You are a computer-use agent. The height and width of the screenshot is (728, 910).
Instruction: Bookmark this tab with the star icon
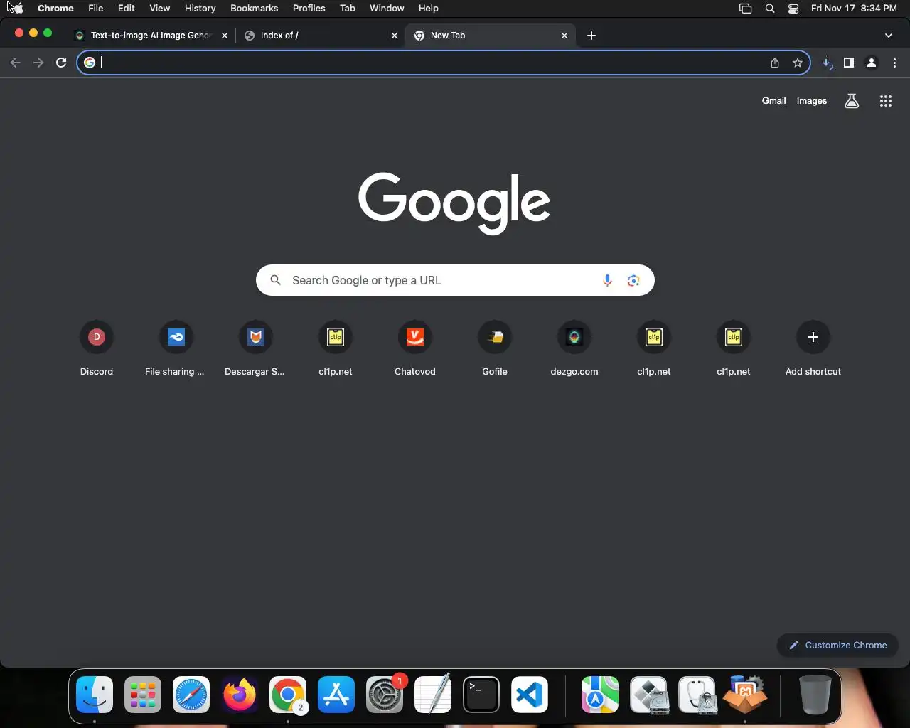tap(798, 63)
